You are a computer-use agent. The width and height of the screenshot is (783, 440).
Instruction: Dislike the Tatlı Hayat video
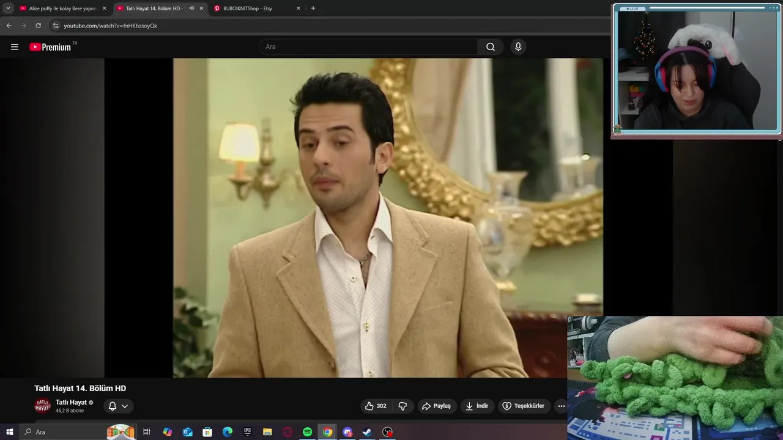tap(403, 406)
